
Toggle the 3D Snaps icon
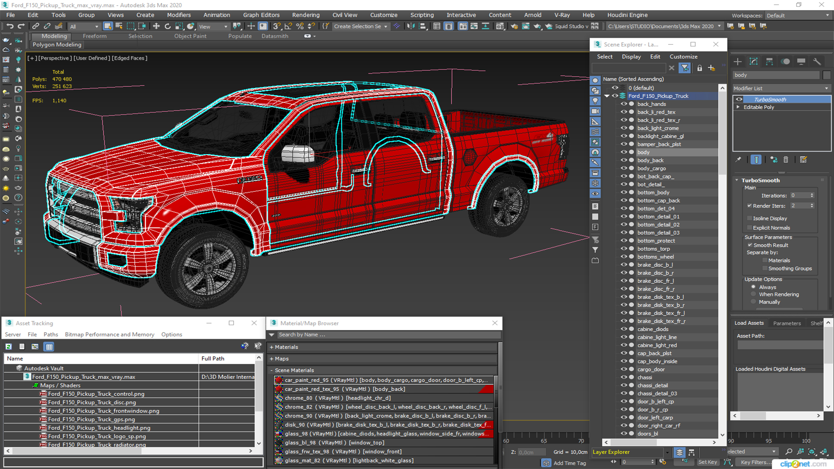[x=277, y=26]
